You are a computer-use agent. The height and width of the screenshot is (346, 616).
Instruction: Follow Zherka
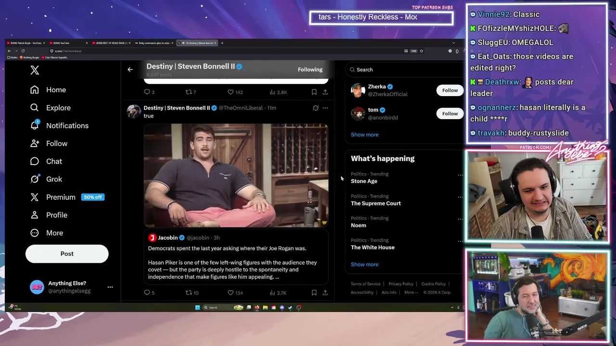point(450,90)
